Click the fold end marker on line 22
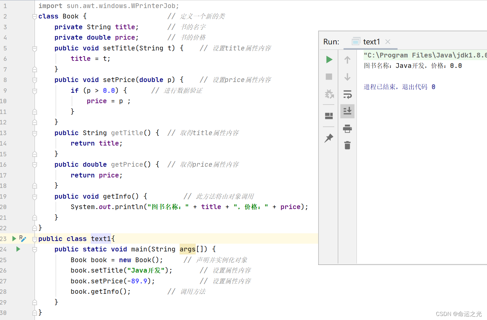 pos(35,228)
